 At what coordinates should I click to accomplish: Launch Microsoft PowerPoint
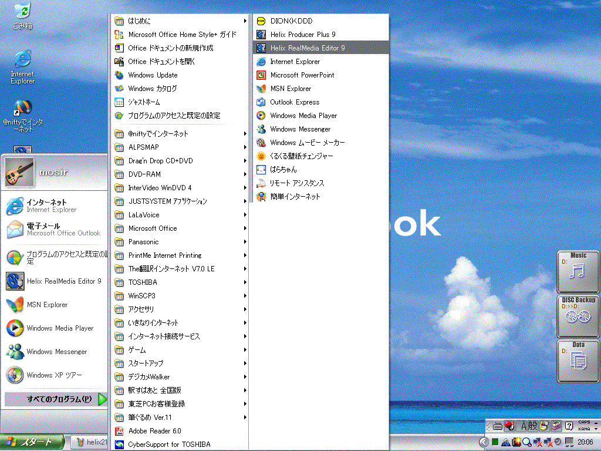coord(321,75)
